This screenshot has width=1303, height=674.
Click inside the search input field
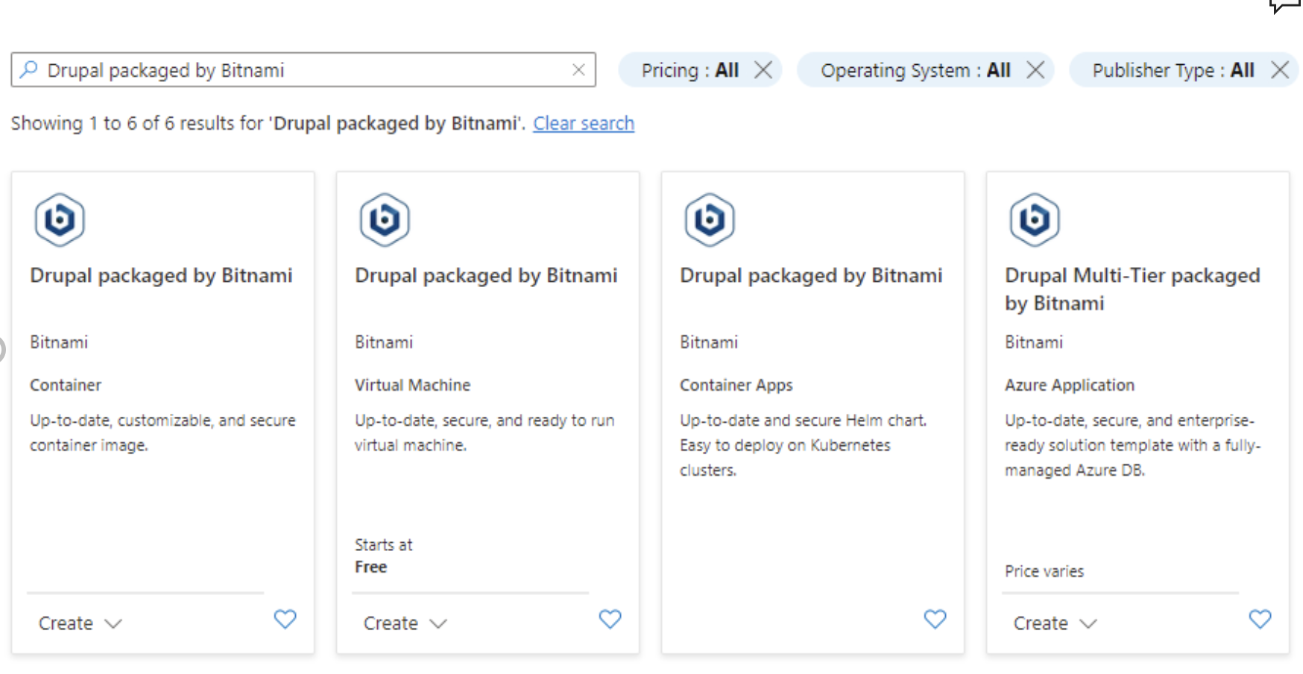(x=298, y=69)
